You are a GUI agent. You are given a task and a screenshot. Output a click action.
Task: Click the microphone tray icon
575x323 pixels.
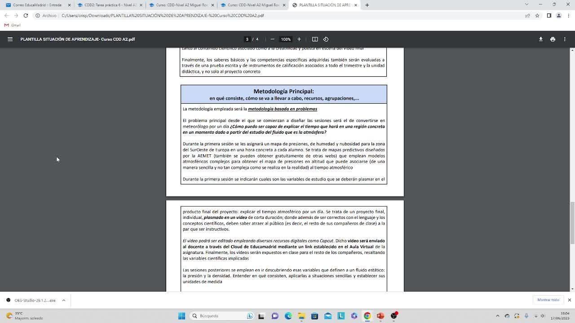click(526, 316)
